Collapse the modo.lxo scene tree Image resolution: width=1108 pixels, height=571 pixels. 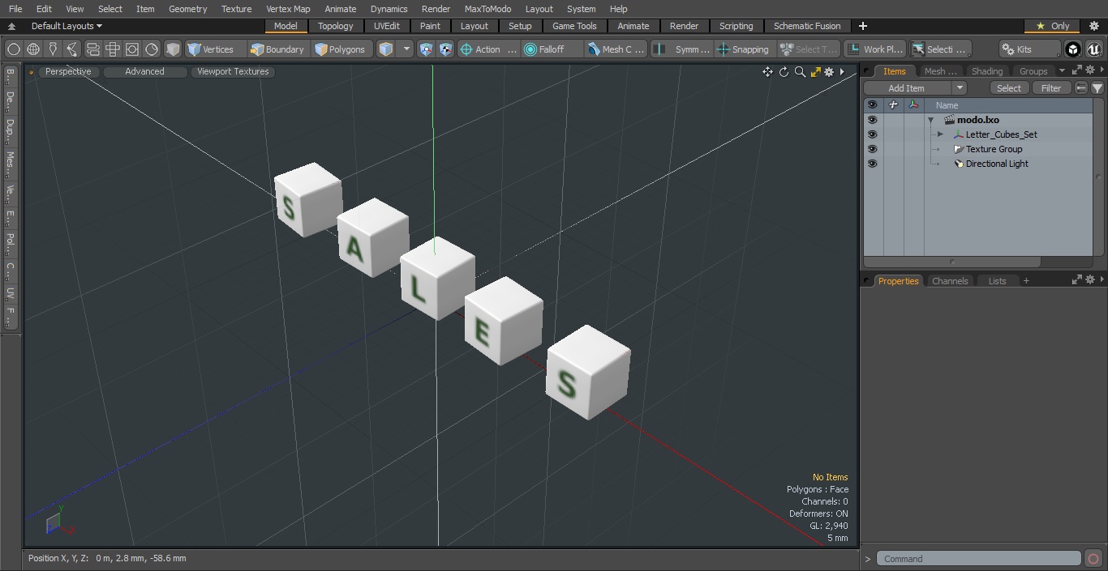[931, 120]
